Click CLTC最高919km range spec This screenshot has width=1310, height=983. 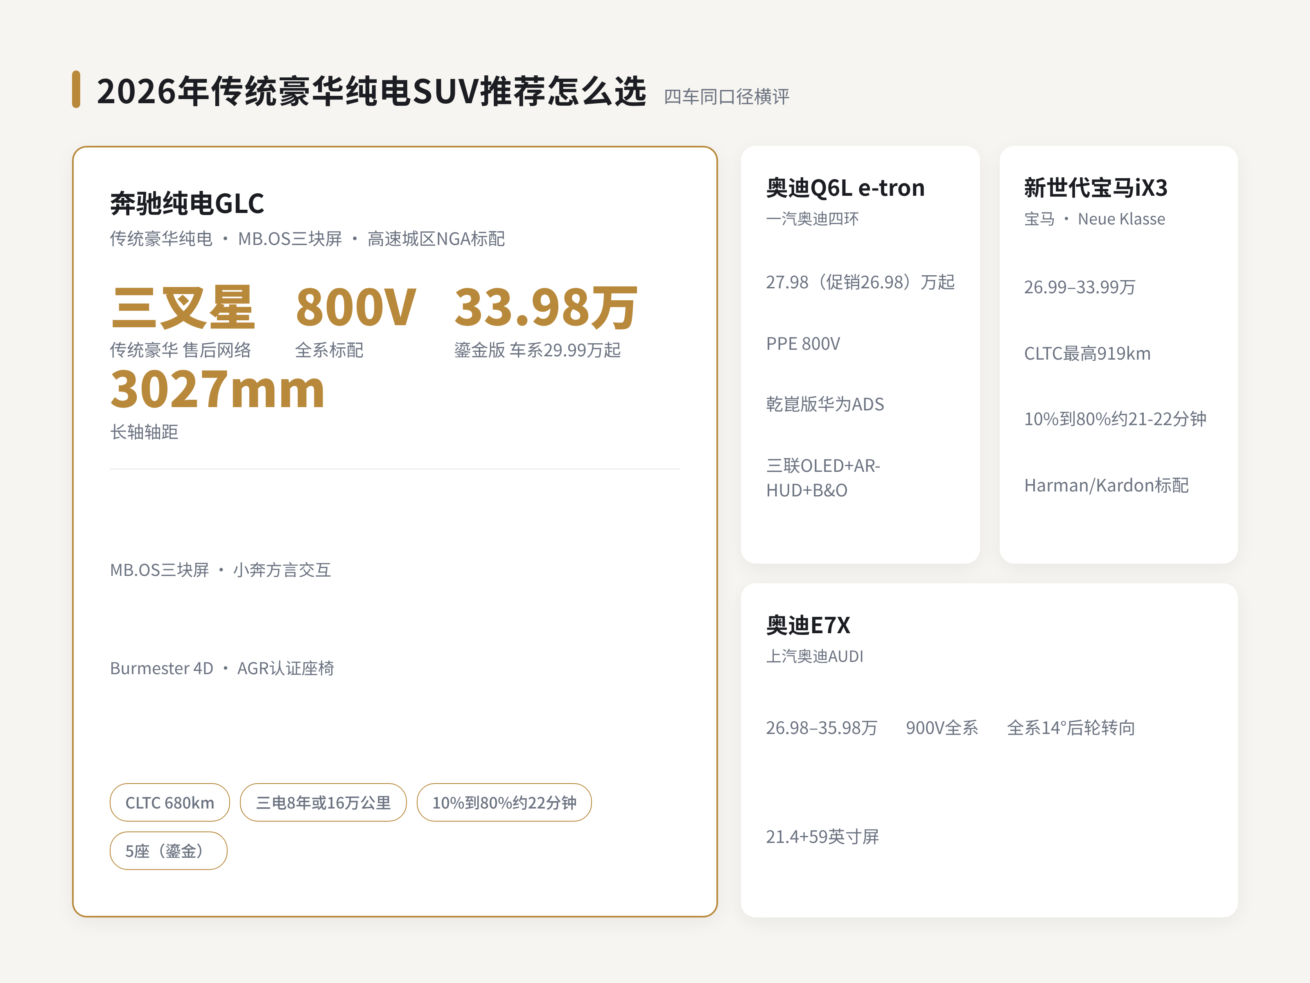pyautogui.click(x=1087, y=353)
